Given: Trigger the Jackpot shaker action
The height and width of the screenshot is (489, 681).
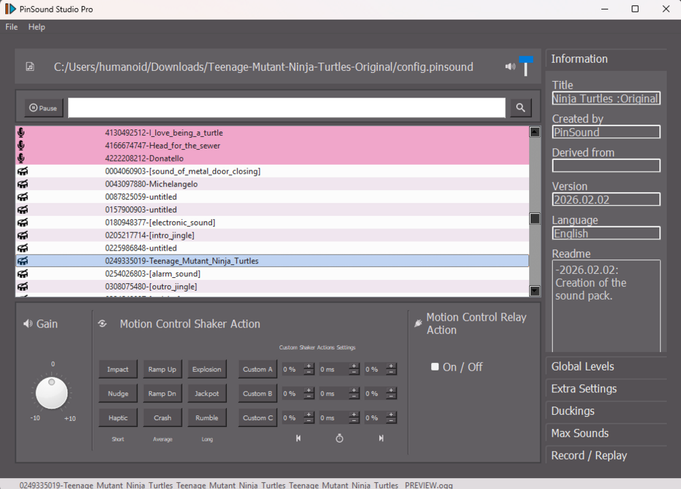Looking at the screenshot, I should [207, 394].
